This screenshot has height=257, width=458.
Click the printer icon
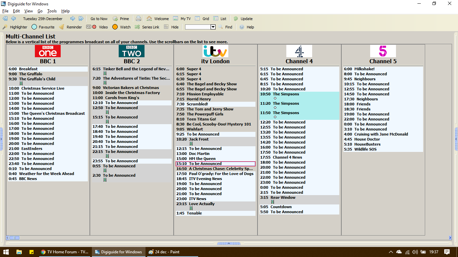tap(138, 19)
